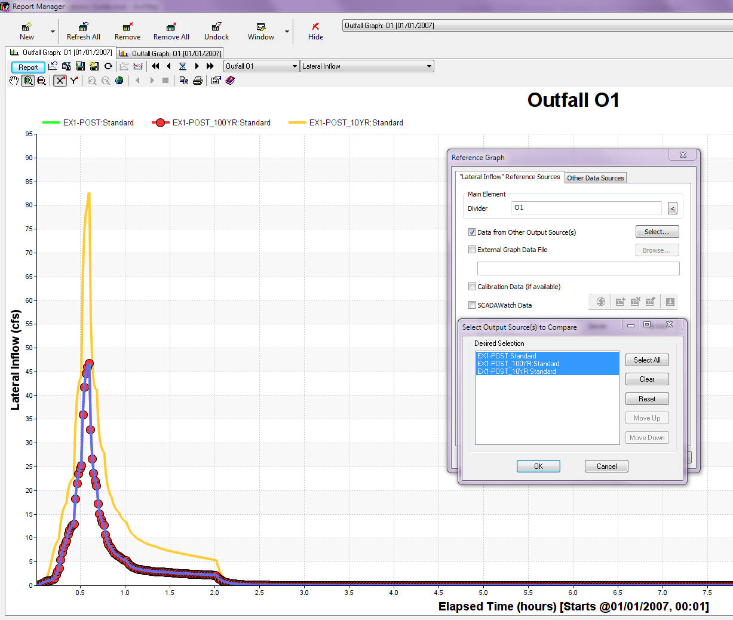The image size is (733, 620).
Task: Check the SCADAWatch Data option
Action: click(472, 305)
